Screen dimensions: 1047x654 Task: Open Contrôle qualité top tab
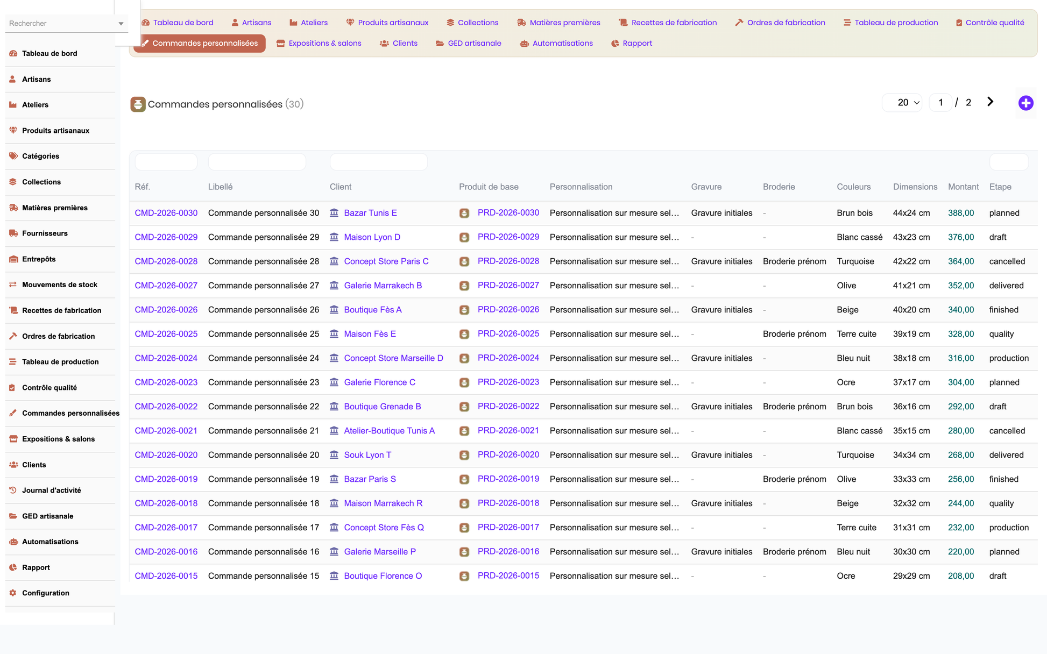pyautogui.click(x=989, y=23)
